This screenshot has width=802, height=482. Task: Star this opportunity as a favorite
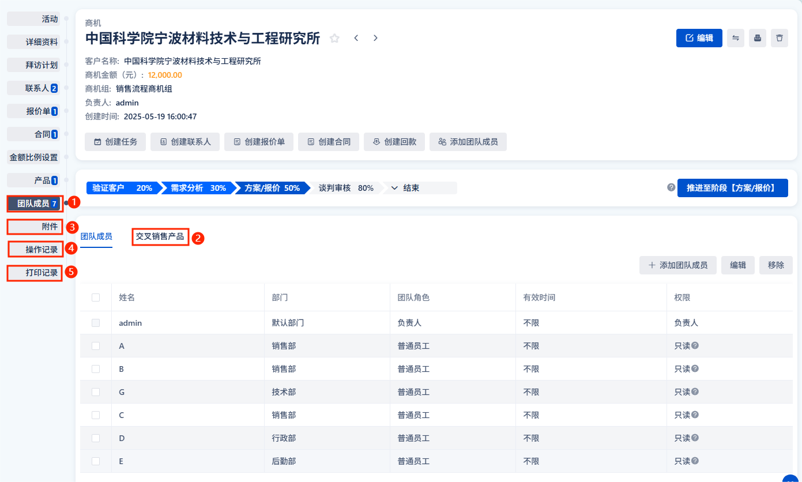pyautogui.click(x=334, y=38)
